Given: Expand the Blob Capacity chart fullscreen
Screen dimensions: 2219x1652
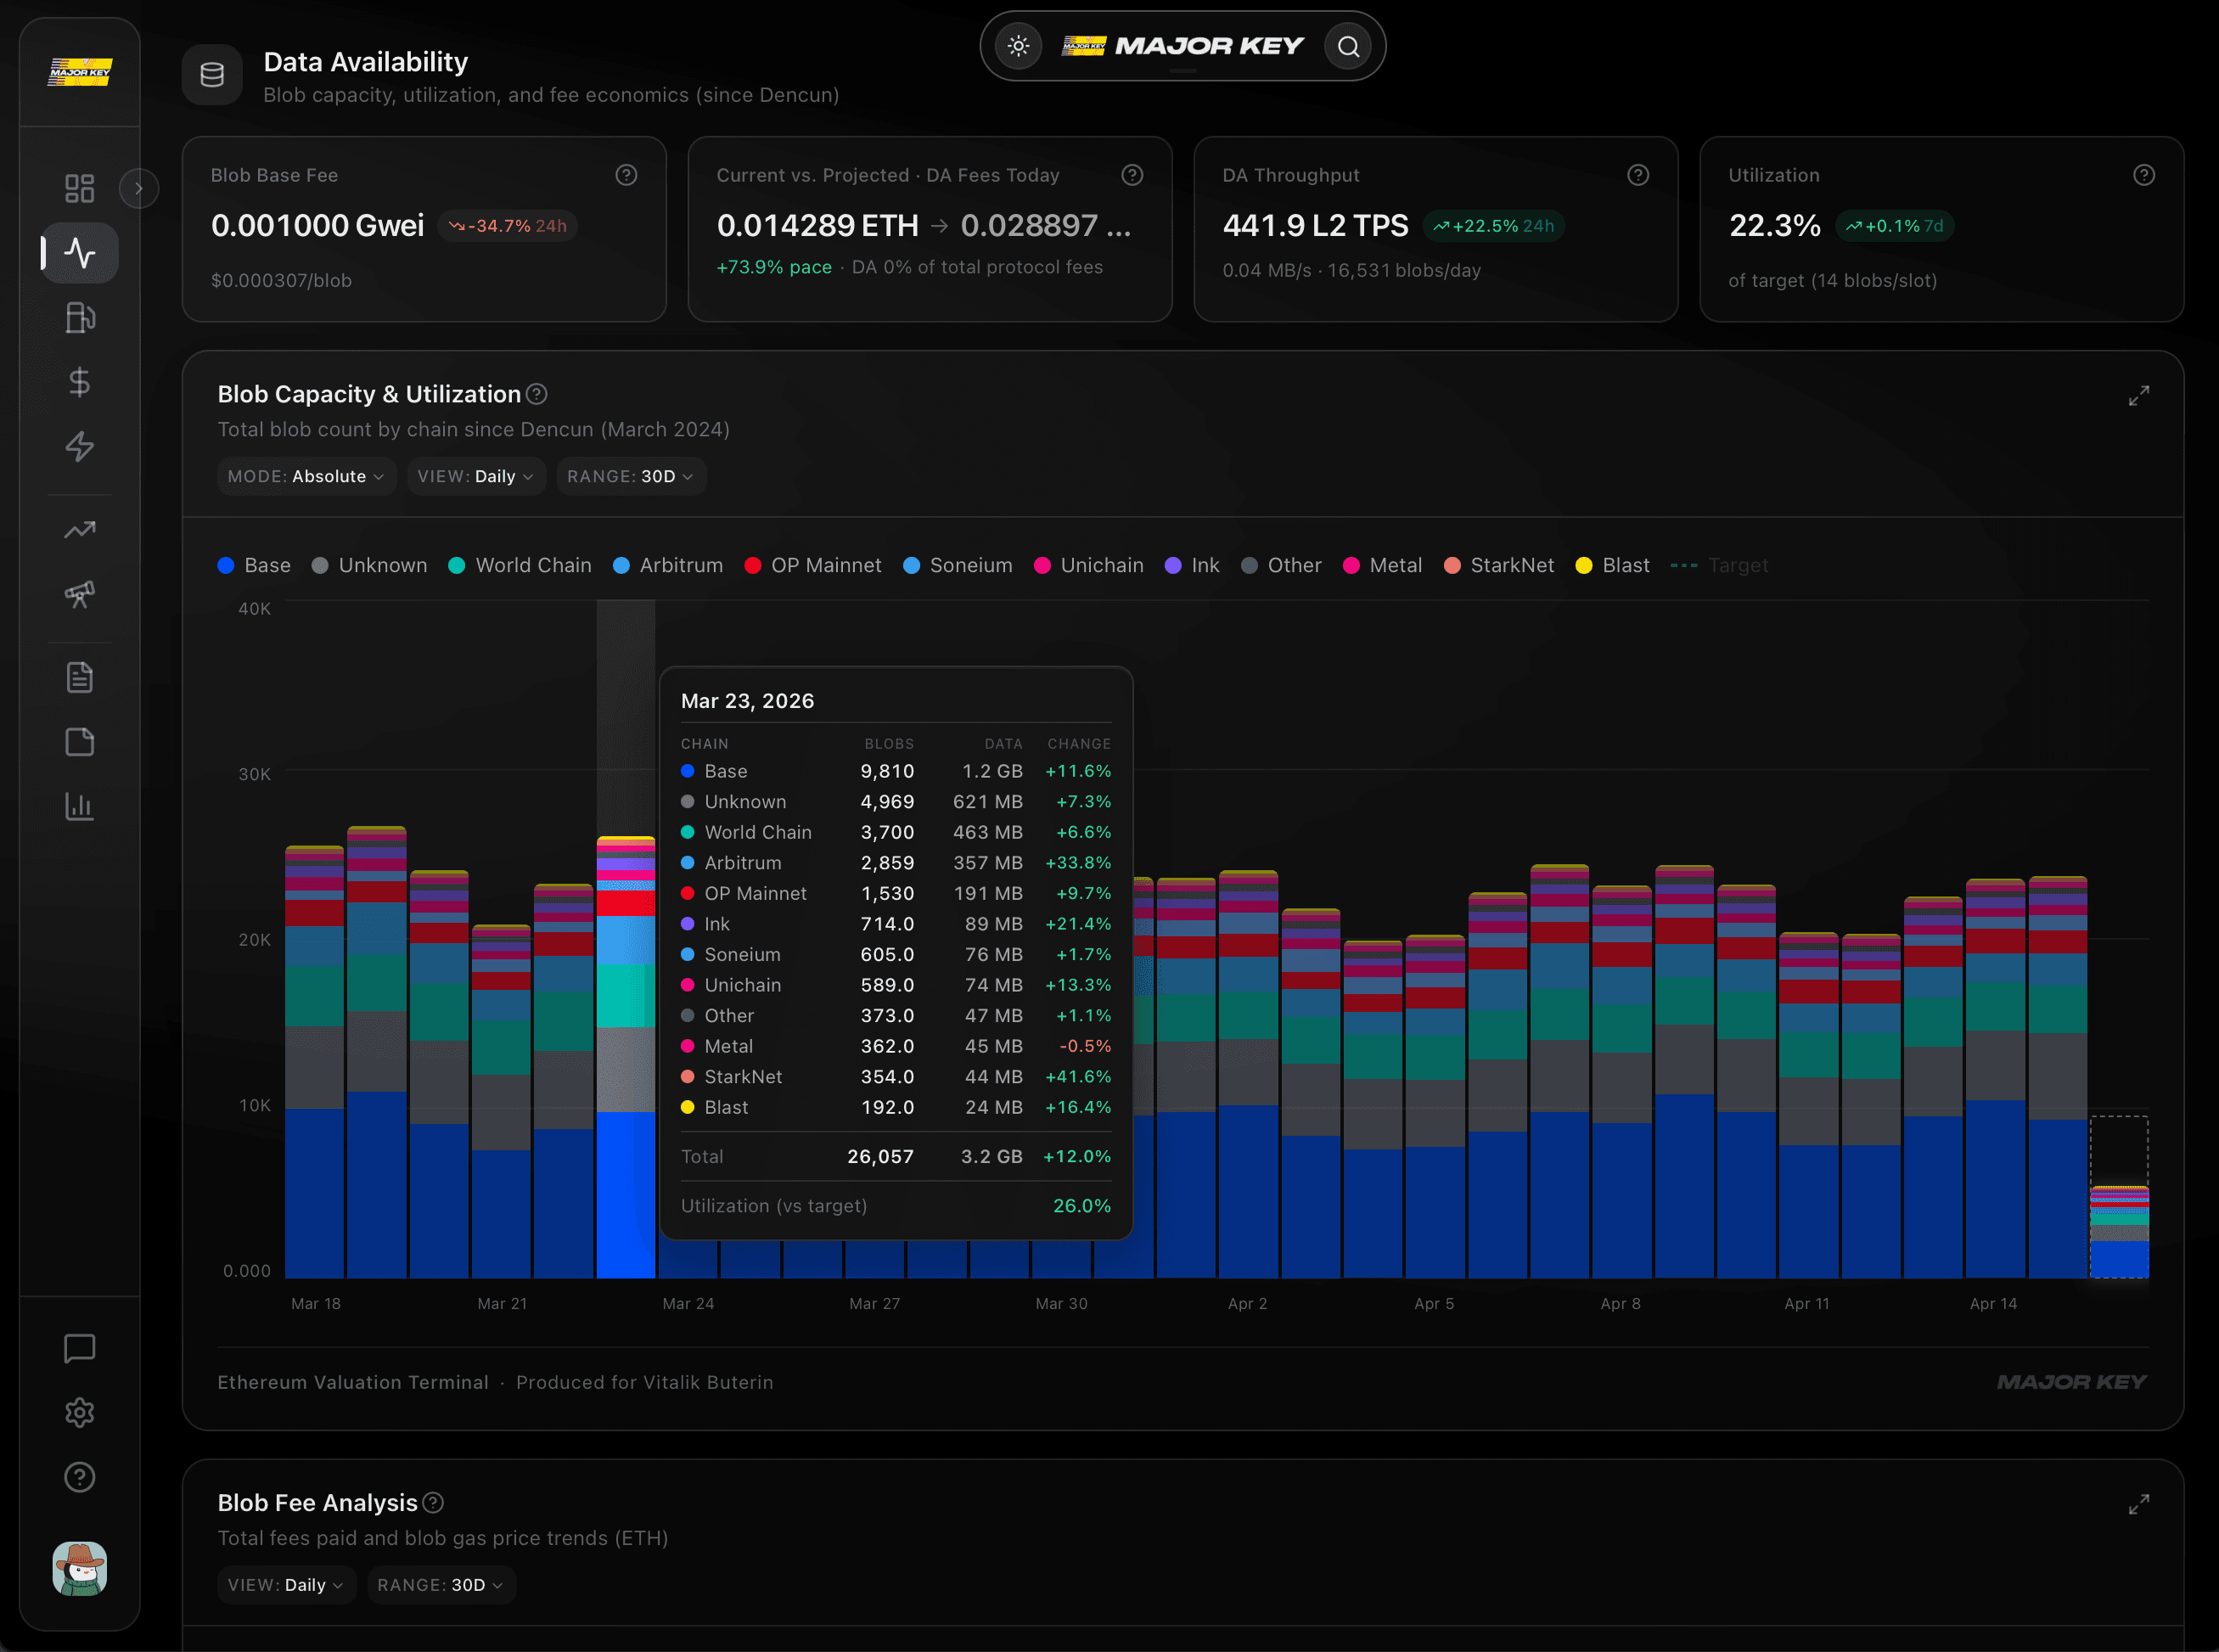Looking at the screenshot, I should (2138, 396).
